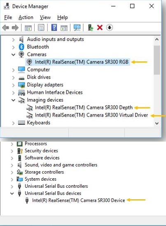Click the Scan for hardware changes monitor icon
The height and width of the screenshot is (226, 166).
77,28
